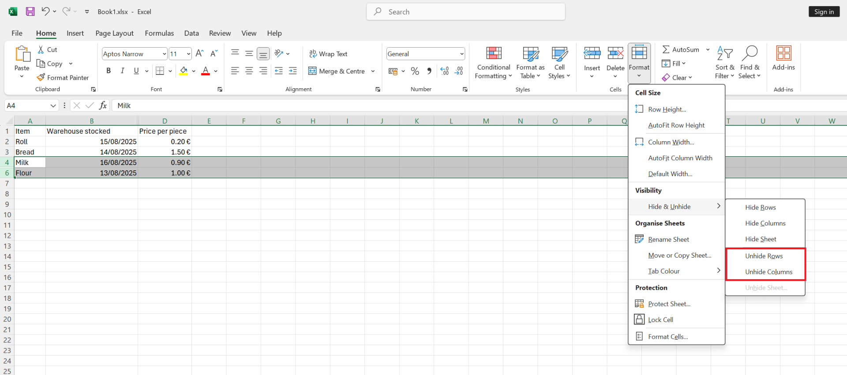Viewport: 847px width, 375px height.
Task: Toggle Align Right horizontal alignment
Action: [263, 71]
